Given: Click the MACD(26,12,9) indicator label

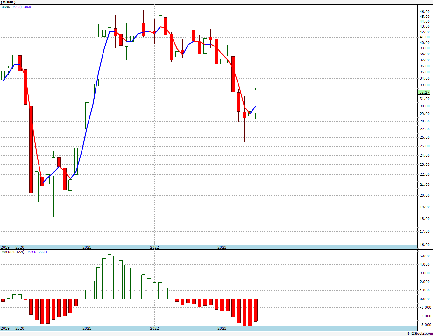Looking at the screenshot, I should click(x=13, y=252).
